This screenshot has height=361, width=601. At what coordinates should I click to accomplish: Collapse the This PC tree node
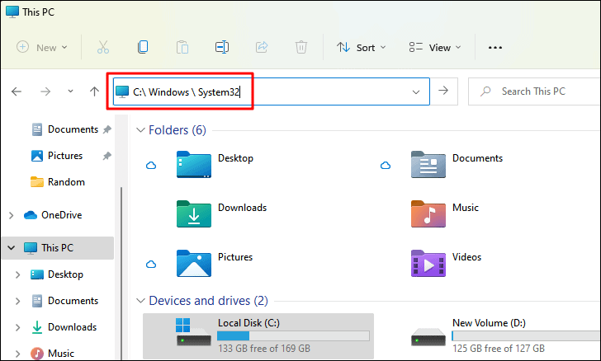(11, 248)
